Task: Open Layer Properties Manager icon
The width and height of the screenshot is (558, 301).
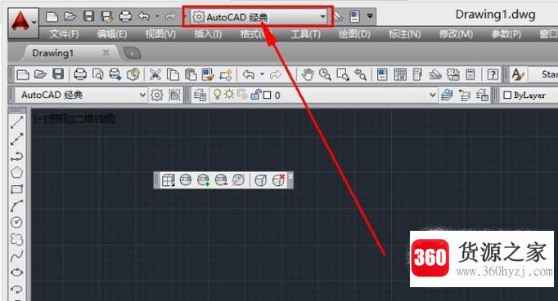Action: point(200,95)
